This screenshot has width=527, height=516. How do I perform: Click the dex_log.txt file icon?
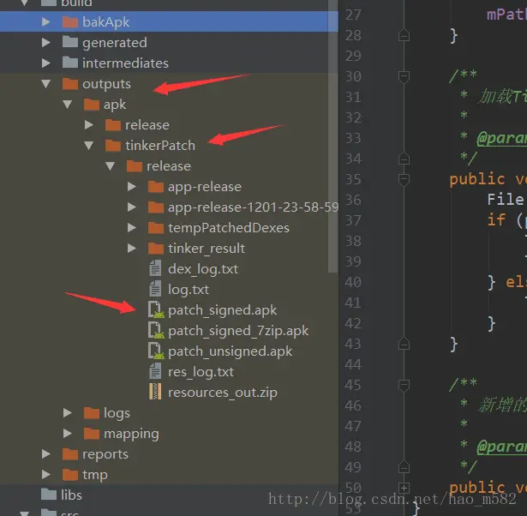(x=155, y=268)
